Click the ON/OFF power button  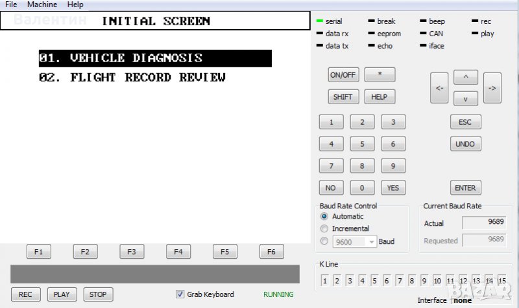343,74
